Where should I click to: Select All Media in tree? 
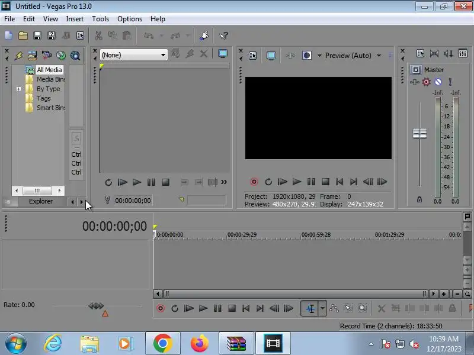click(49, 70)
